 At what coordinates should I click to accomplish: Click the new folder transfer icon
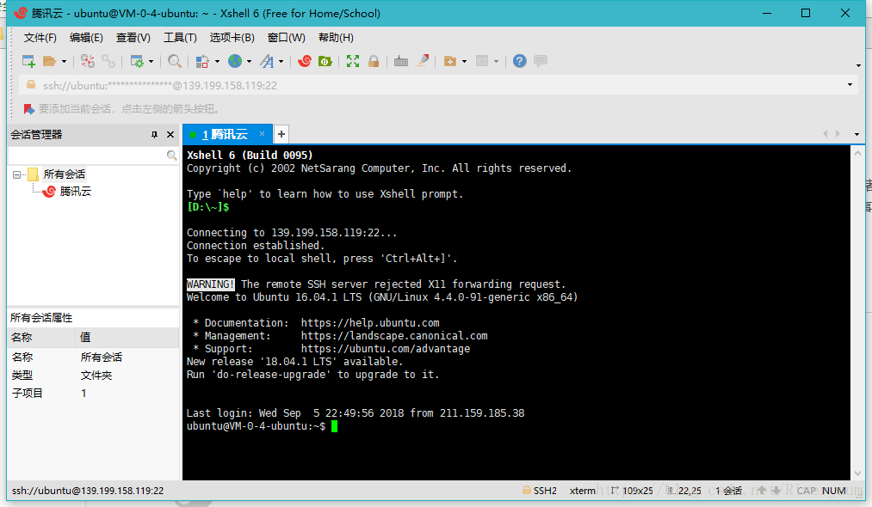450,61
